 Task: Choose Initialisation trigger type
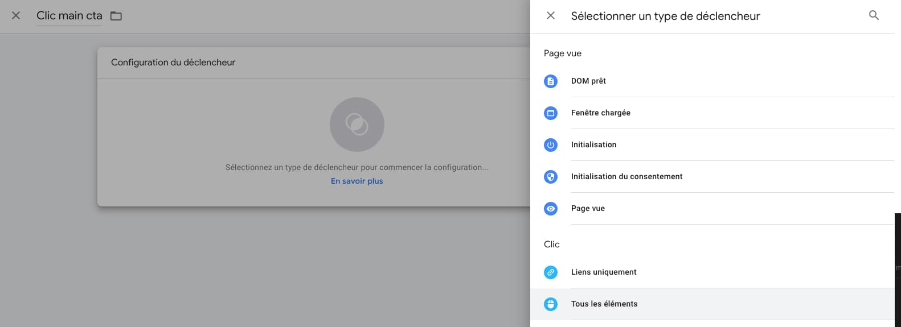[x=712, y=145]
